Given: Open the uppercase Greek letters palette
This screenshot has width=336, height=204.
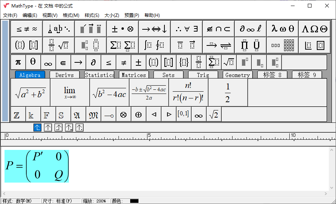Looking at the screenshot, I should click(x=314, y=29).
